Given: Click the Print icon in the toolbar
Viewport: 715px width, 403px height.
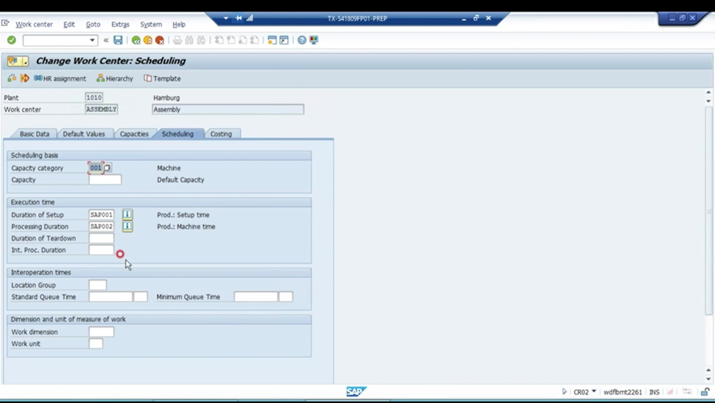Looking at the screenshot, I should [x=177, y=40].
